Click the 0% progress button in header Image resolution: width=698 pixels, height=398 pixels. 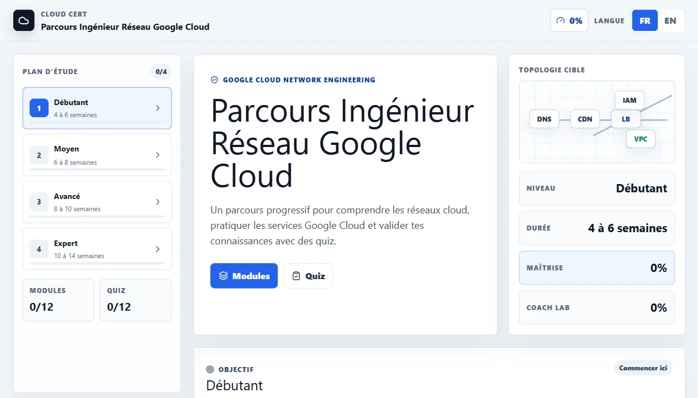(x=569, y=20)
